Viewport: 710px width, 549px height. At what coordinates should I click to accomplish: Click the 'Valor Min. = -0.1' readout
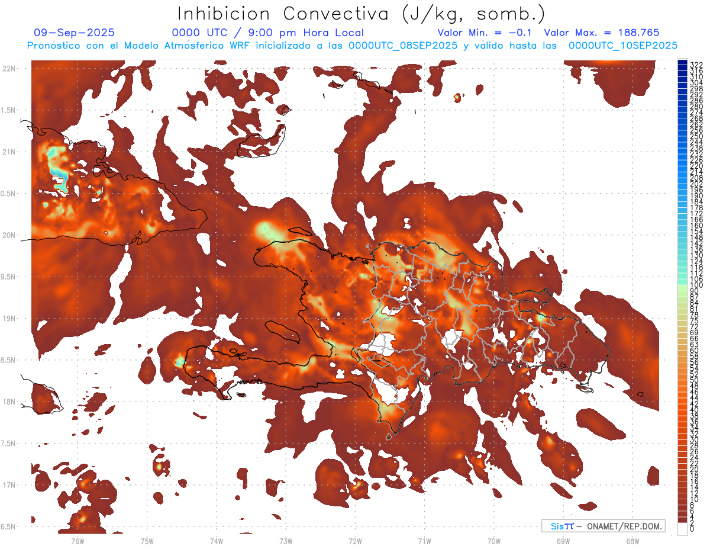[x=486, y=33]
